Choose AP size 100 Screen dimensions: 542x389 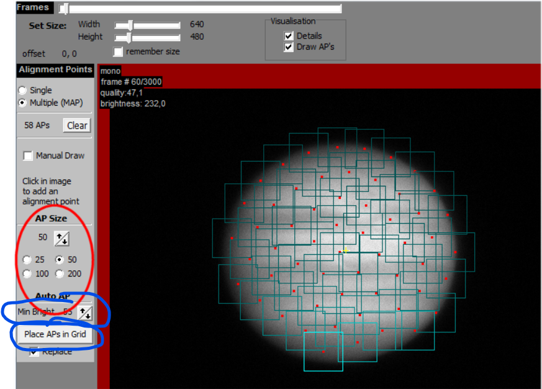coord(27,274)
